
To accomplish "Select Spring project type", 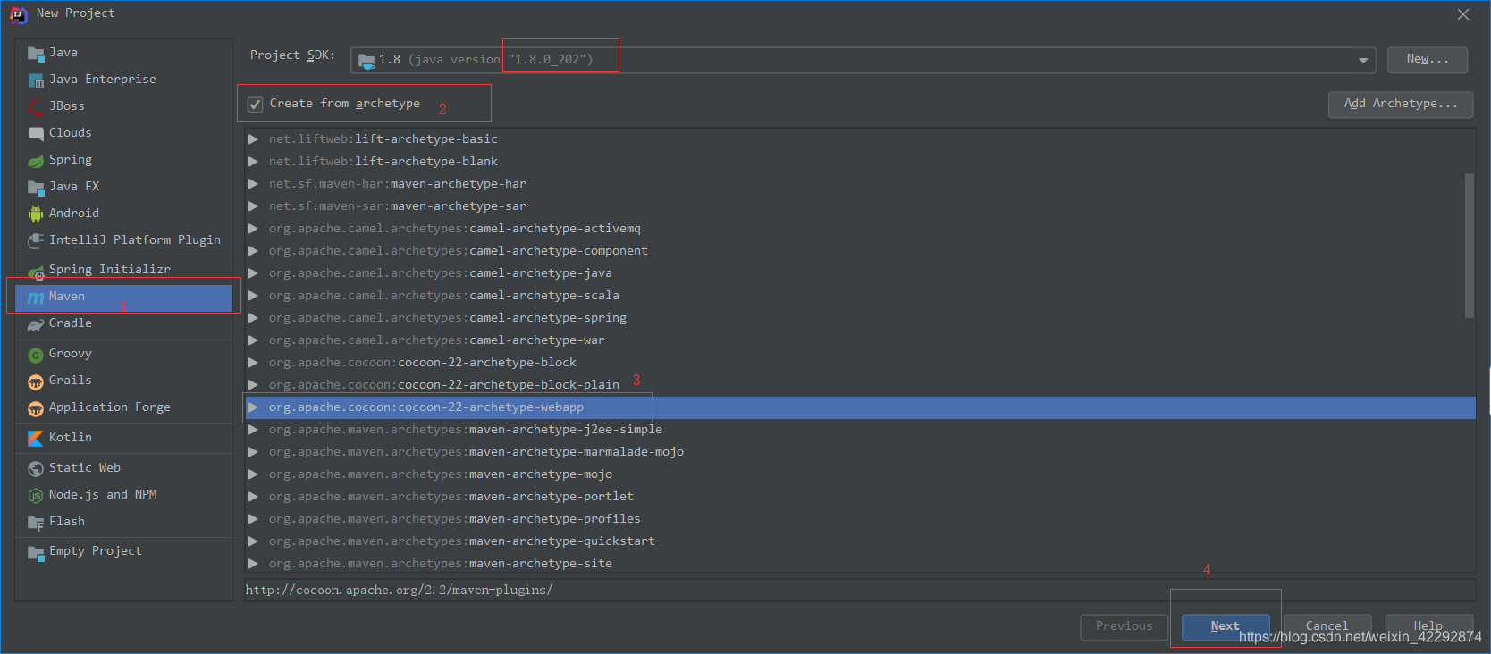I will click(123, 160).
